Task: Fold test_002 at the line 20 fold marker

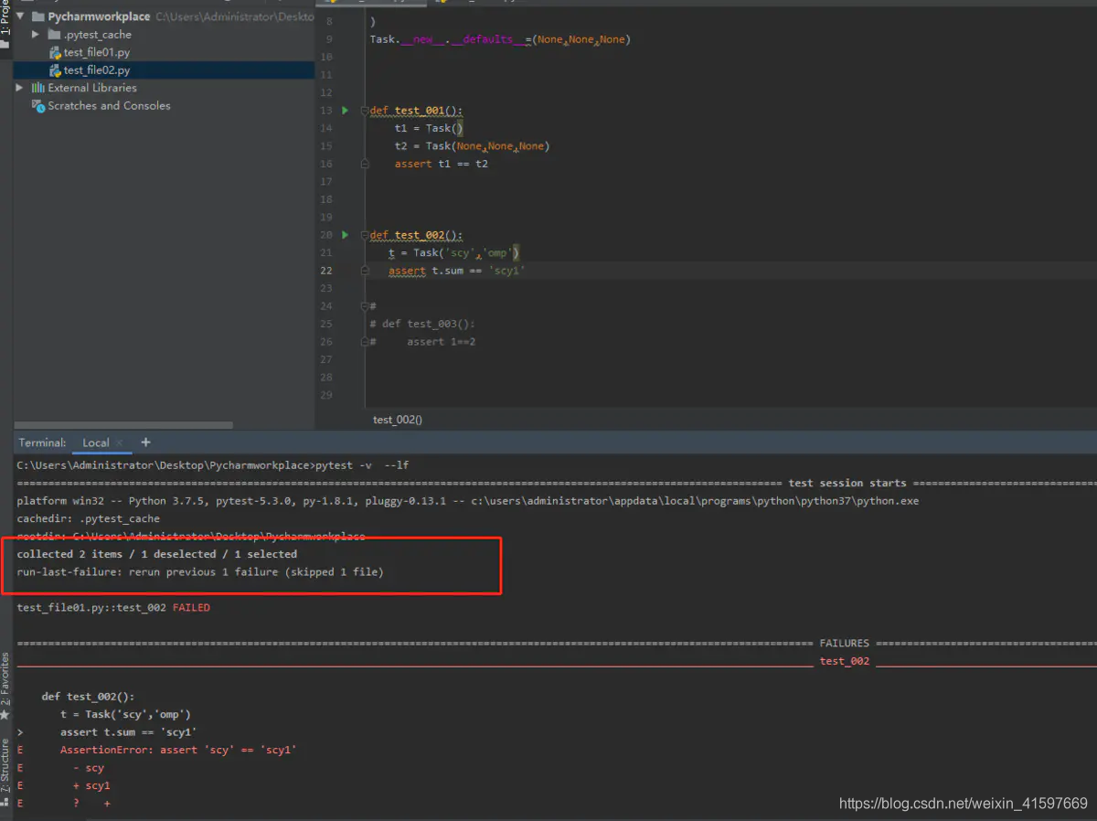Action: 364,235
